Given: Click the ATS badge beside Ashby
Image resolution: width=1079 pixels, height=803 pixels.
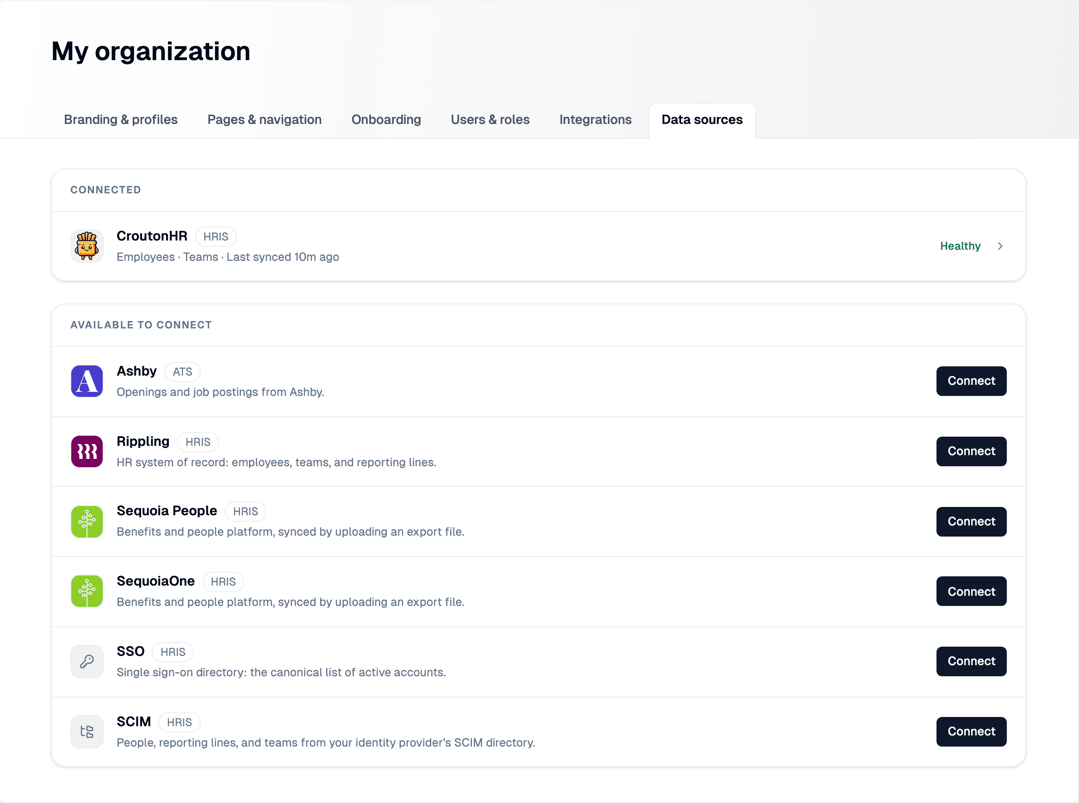Looking at the screenshot, I should coord(182,372).
